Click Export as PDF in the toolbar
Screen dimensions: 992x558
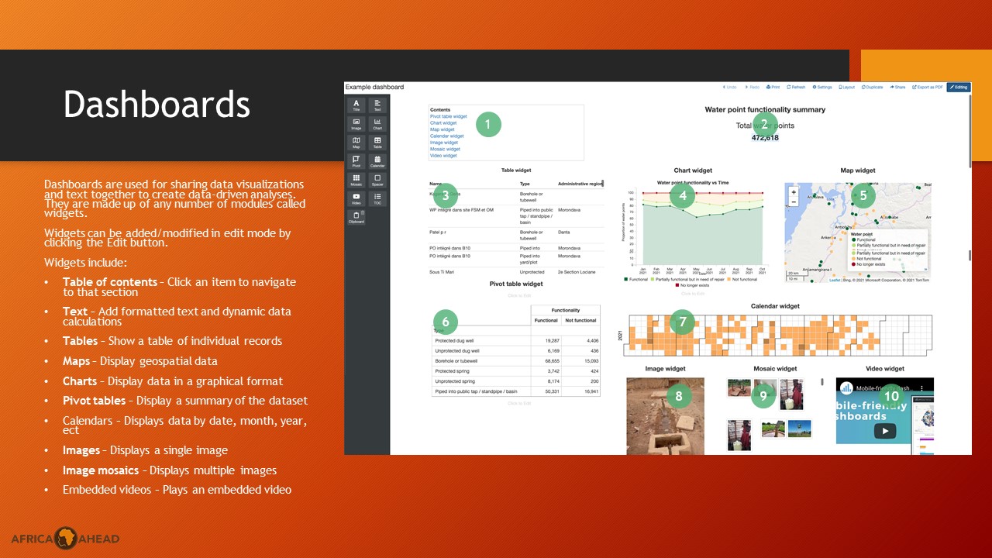pos(928,88)
